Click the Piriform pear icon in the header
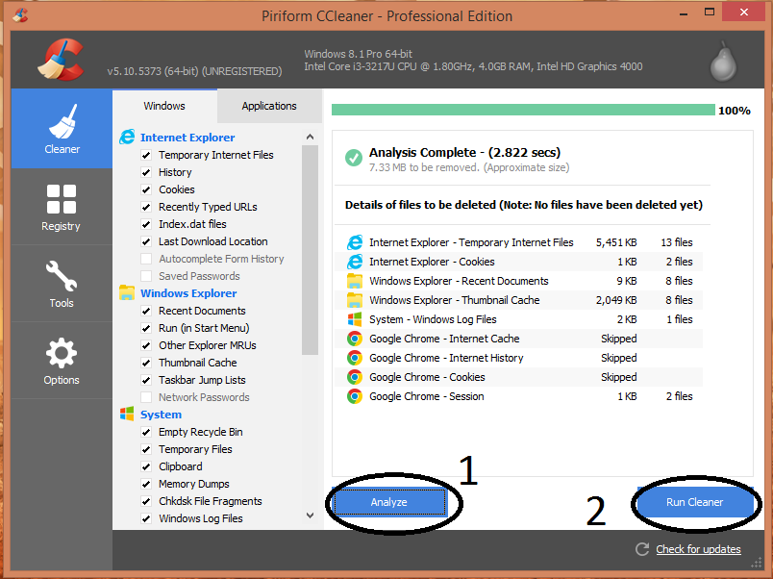Viewport: 773px width, 579px height. [x=723, y=63]
